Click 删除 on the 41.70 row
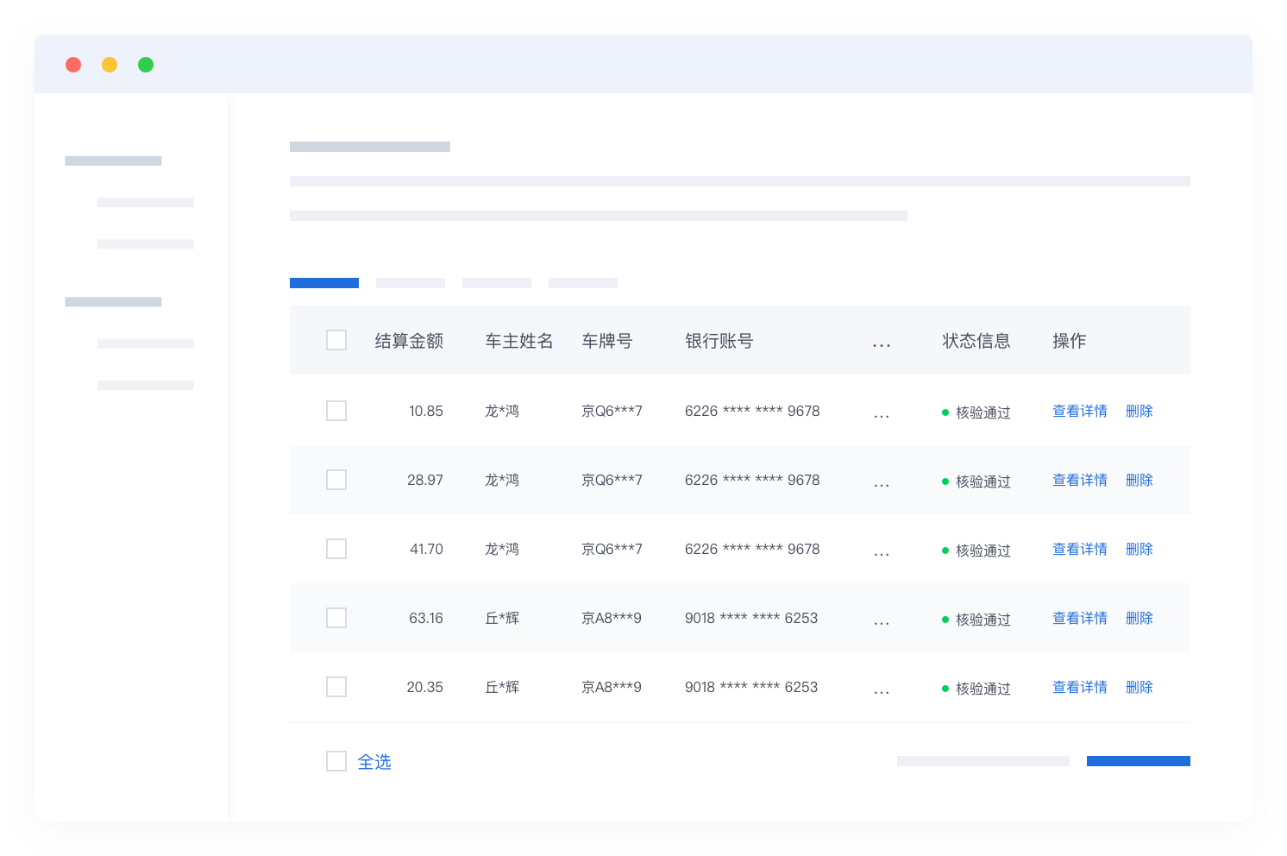The image size is (1287, 856). pyautogui.click(x=1139, y=549)
